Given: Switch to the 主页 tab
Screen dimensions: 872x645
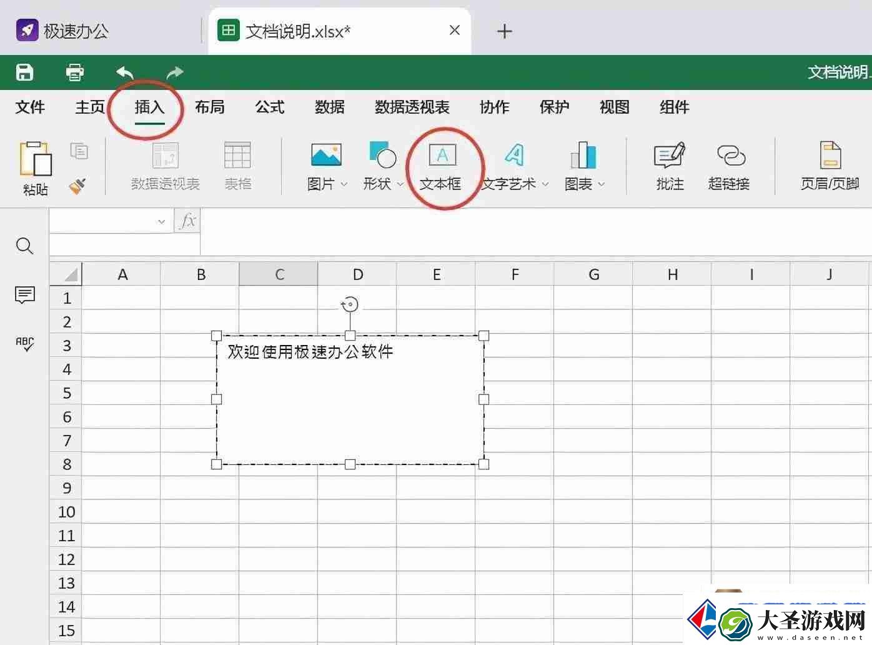Looking at the screenshot, I should 90,107.
